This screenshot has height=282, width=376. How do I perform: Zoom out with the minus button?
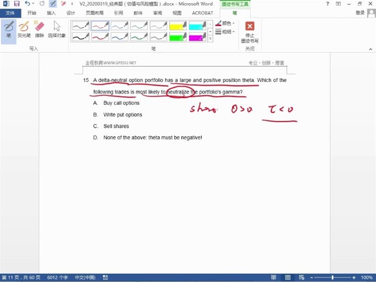click(x=311, y=278)
